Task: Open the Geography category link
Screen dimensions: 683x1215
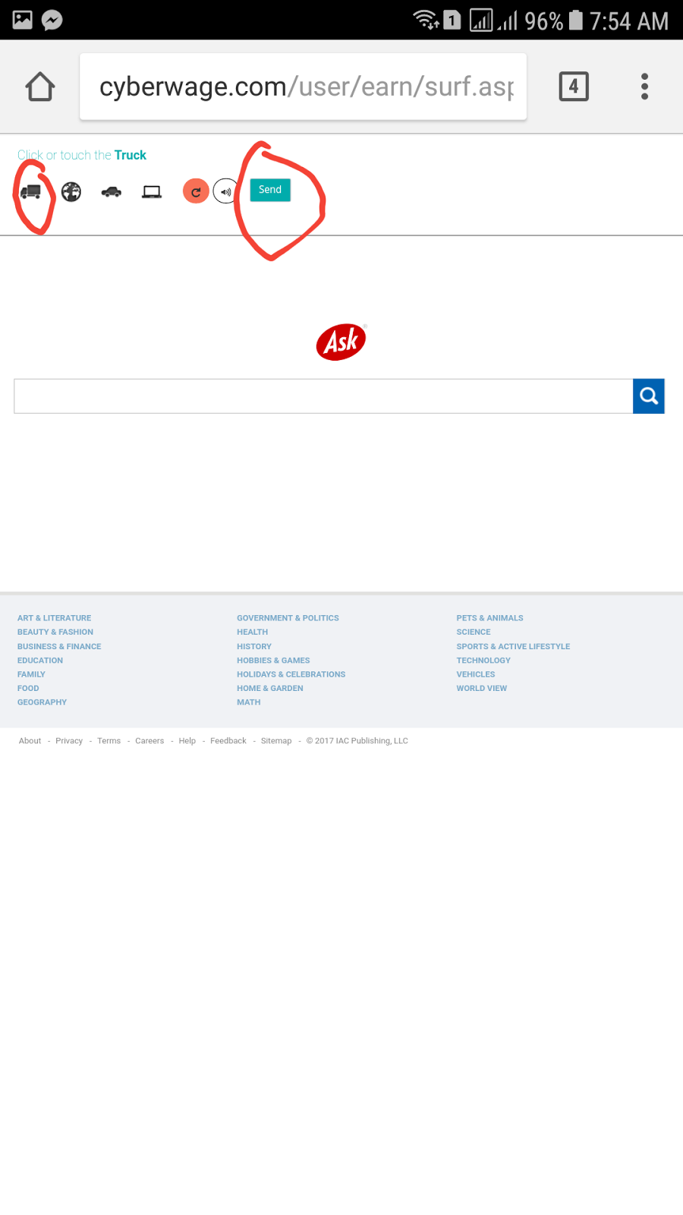Action: pos(42,702)
